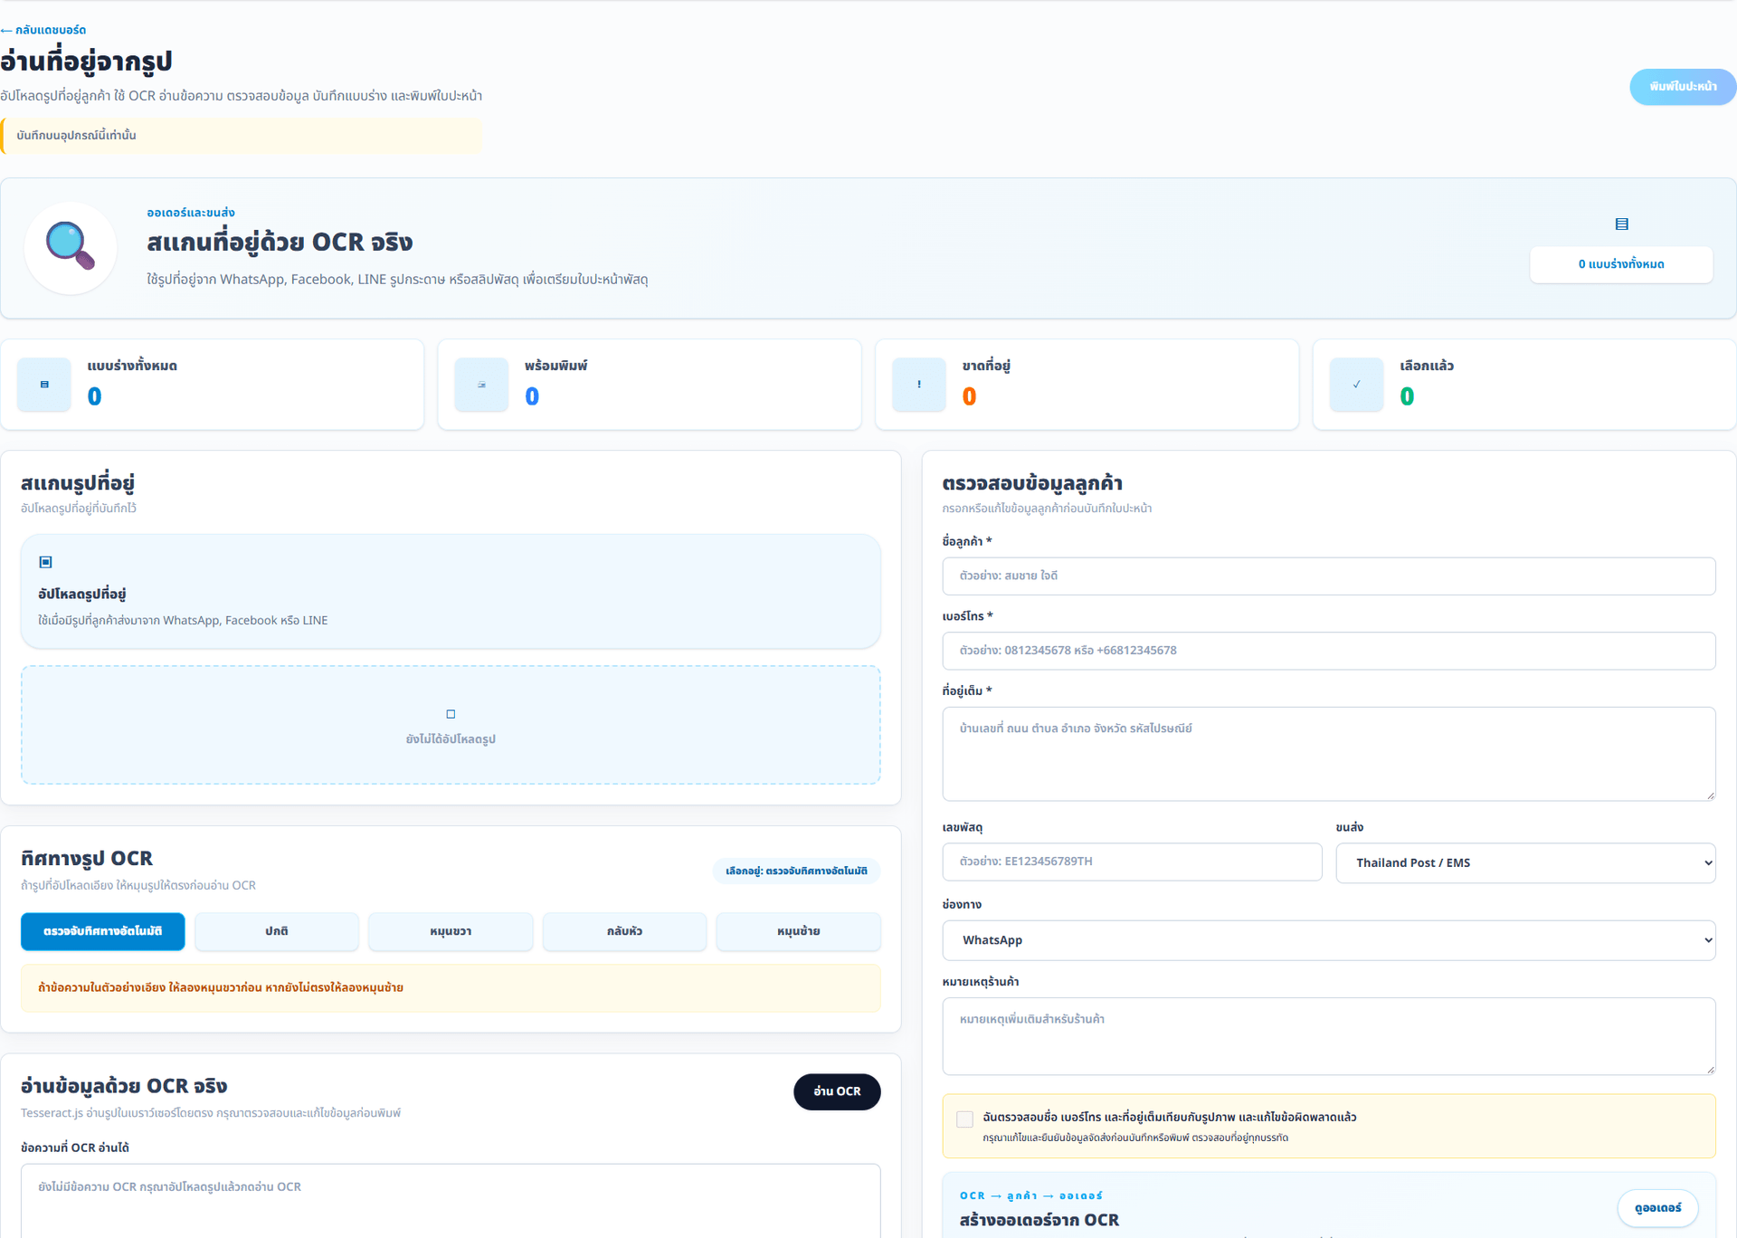Click the checkmark icon in the เลือกแล้ว card
Screen dimensions: 1737x1238
pyautogui.click(x=1356, y=385)
